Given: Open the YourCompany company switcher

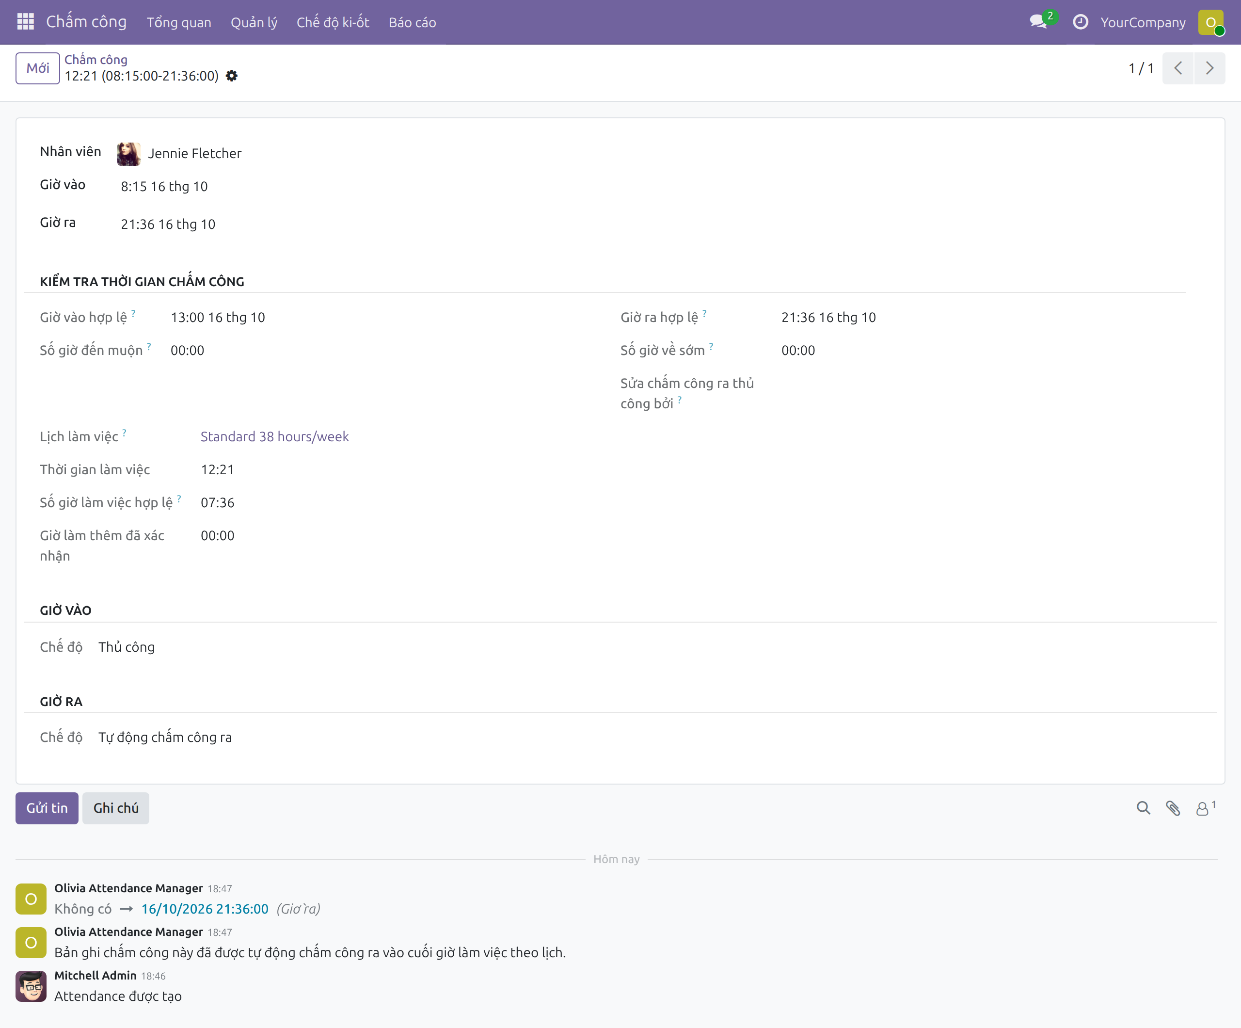Looking at the screenshot, I should [1142, 22].
